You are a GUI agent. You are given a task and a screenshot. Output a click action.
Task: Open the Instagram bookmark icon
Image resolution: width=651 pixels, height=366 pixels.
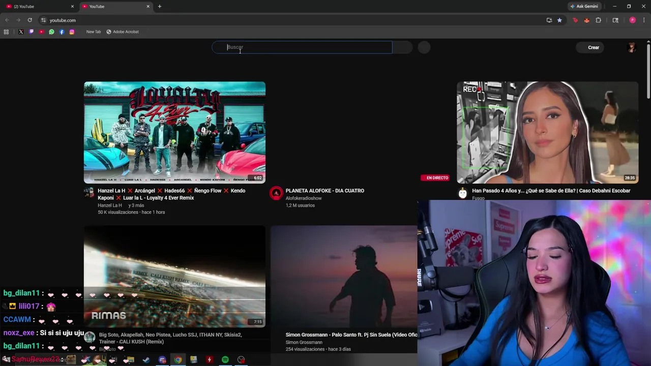pos(72,32)
